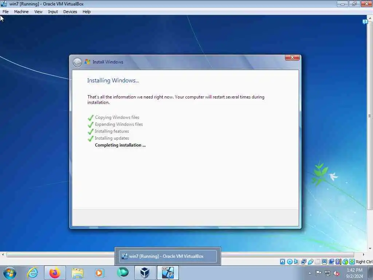Image resolution: width=373 pixels, height=280 pixels.
Task: Click the 'Copying Windows files' step
Action: [117, 117]
